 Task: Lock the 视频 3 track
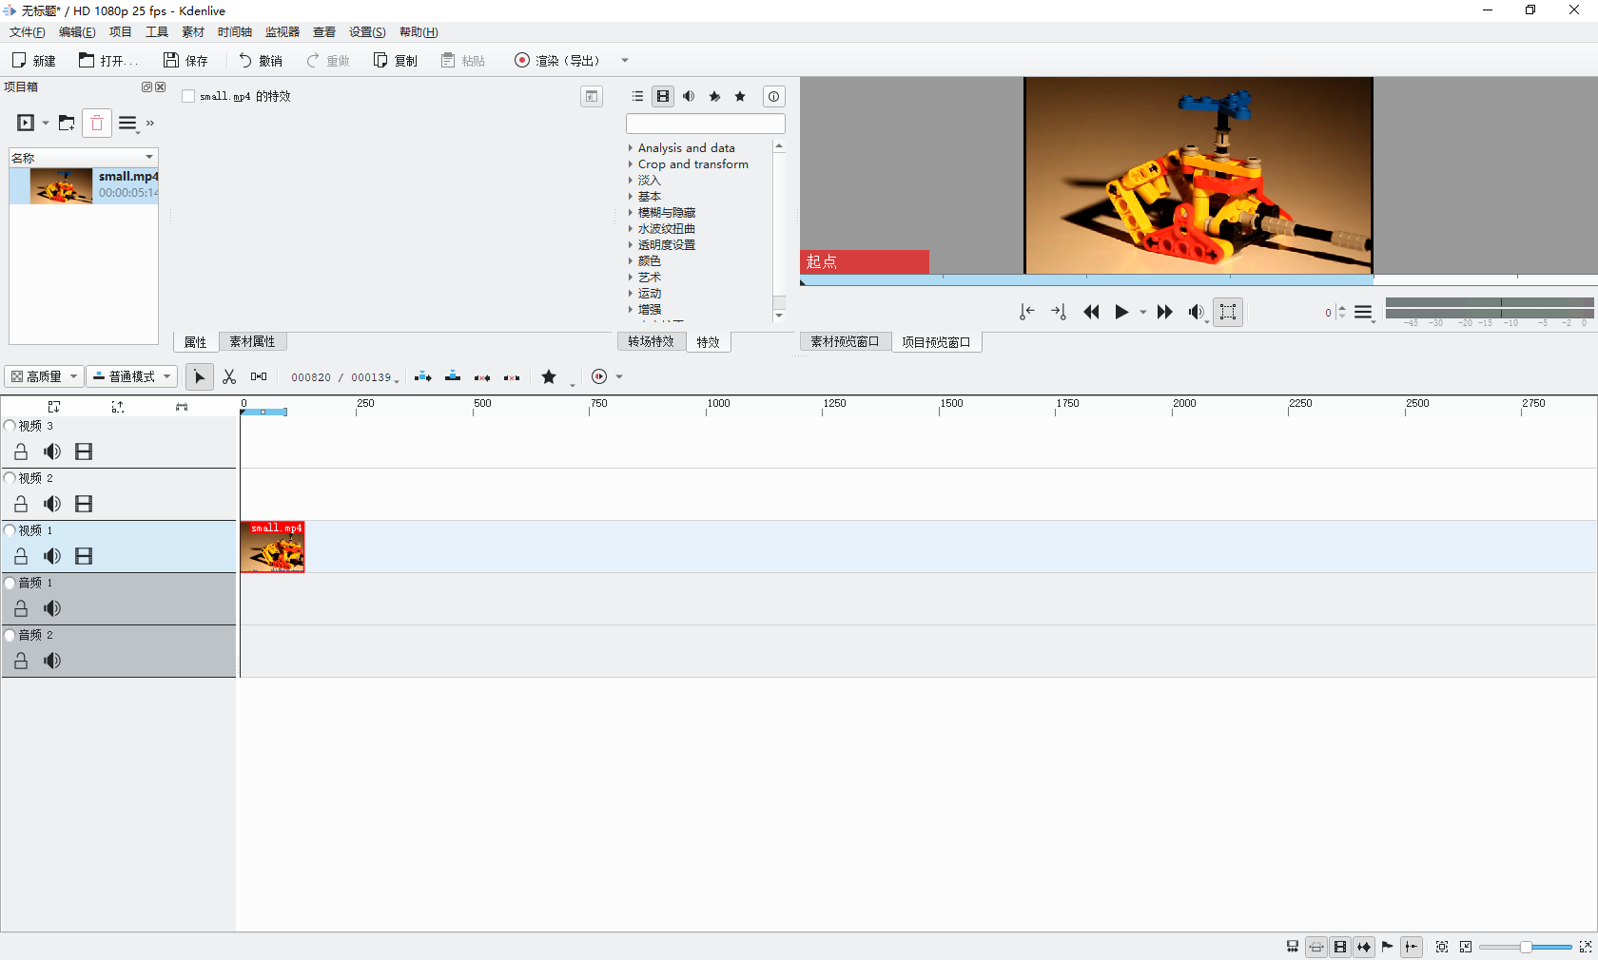click(x=21, y=451)
